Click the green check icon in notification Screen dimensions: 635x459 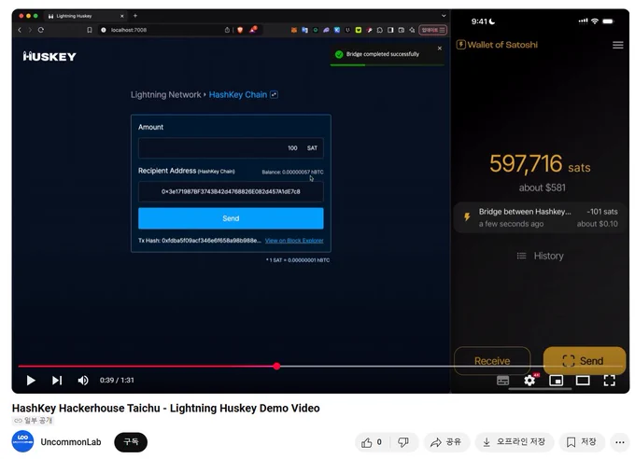[339, 54]
